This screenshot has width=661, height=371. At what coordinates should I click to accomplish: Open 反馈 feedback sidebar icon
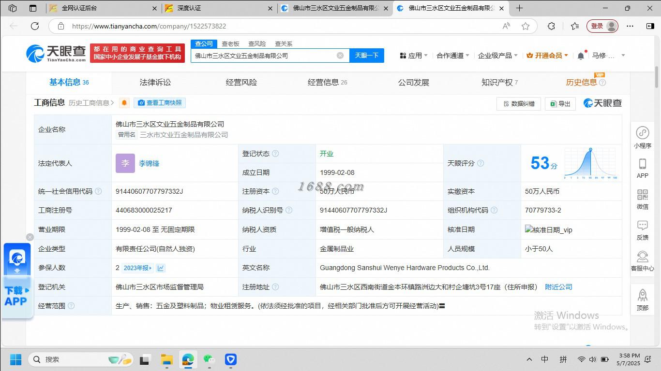[643, 230]
